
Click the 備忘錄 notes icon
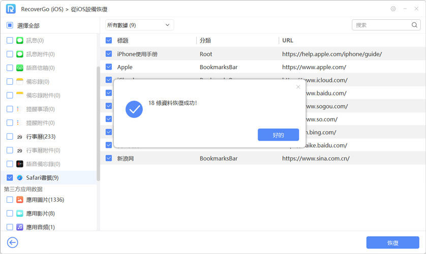pyautogui.click(x=19, y=81)
